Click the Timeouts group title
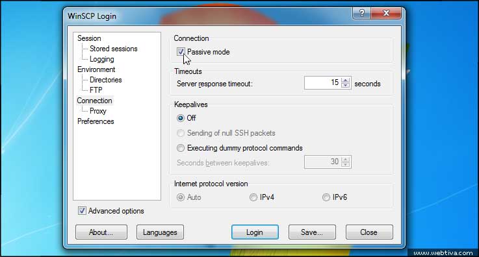Screen dimensions: 479x257 point(188,71)
